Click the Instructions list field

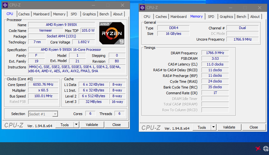click(77, 69)
